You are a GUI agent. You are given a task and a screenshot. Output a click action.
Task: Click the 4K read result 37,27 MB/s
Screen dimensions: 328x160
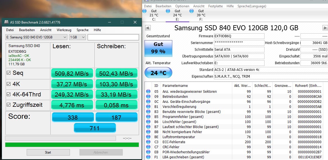click(72, 84)
